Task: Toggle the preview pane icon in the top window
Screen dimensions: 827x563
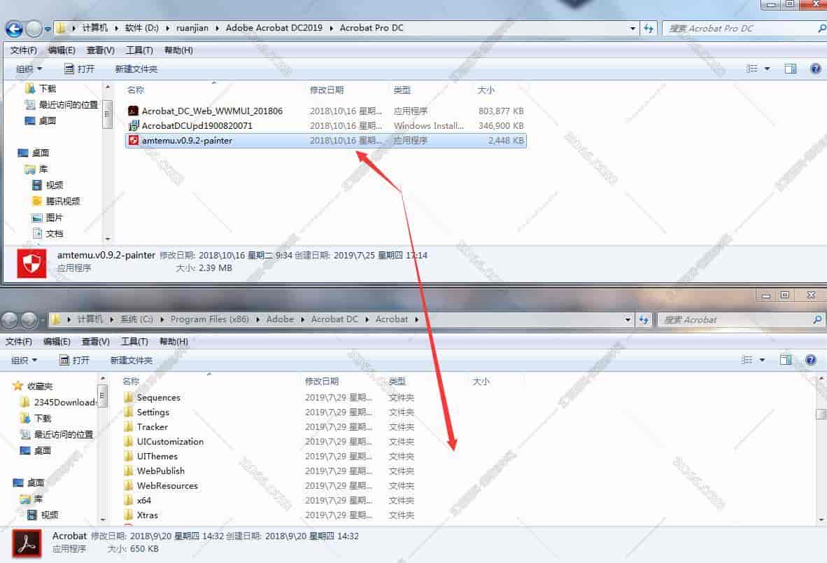Action: coord(790,69)
